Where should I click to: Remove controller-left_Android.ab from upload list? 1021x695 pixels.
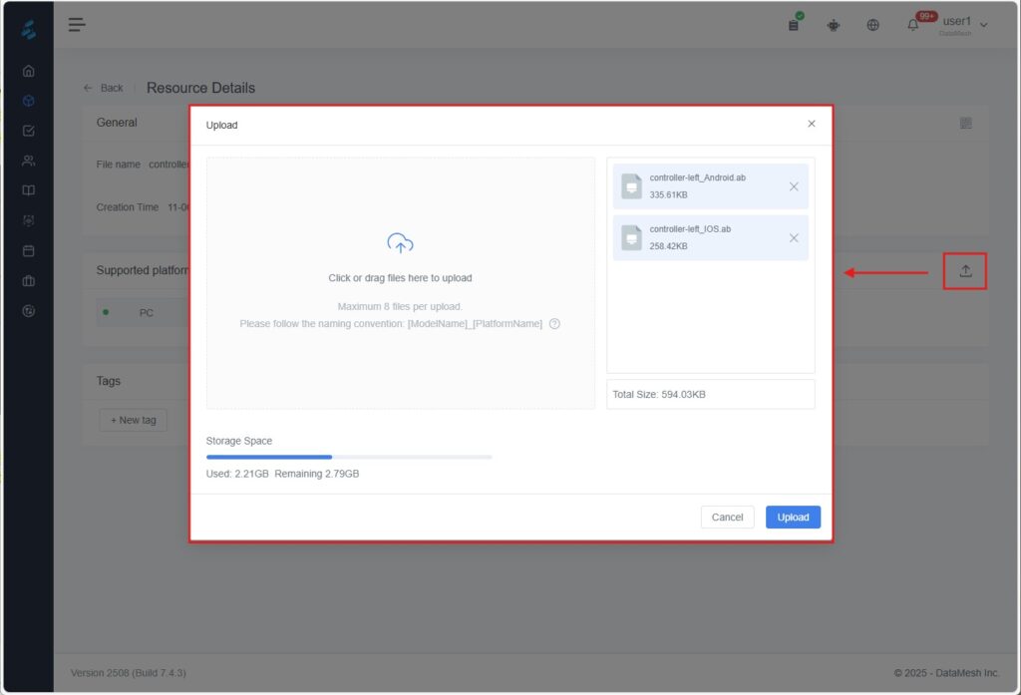point(794,186)
